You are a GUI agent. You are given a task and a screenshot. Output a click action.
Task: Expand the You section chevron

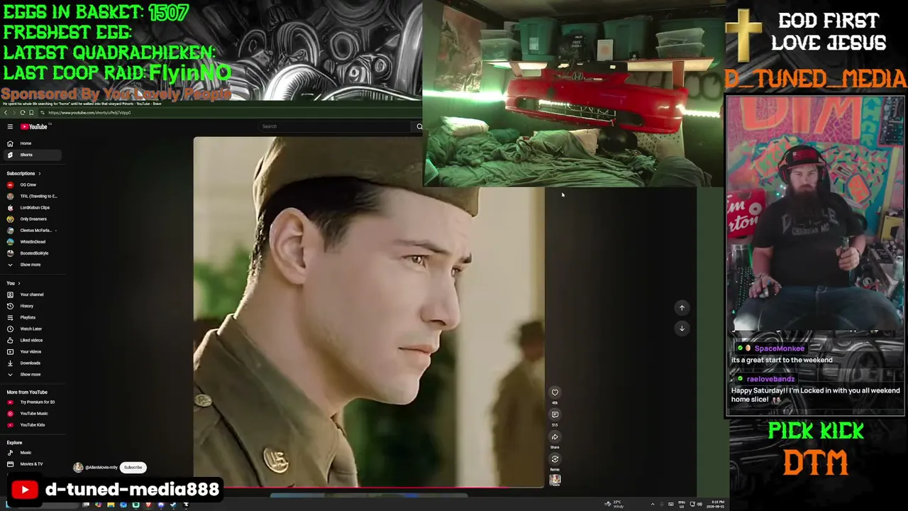pyautogui.click(x=18, y=283)
